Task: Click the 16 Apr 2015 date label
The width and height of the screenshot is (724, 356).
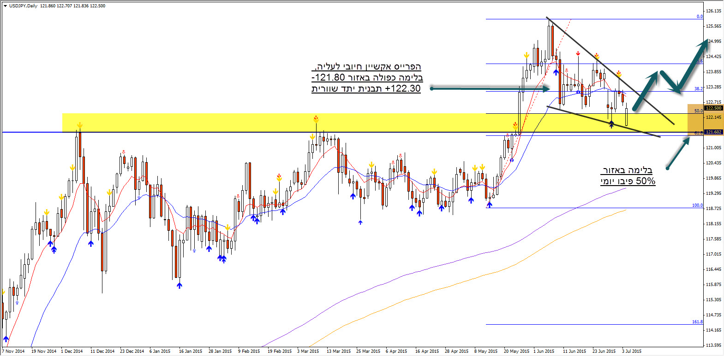Action: pos(427,351)
